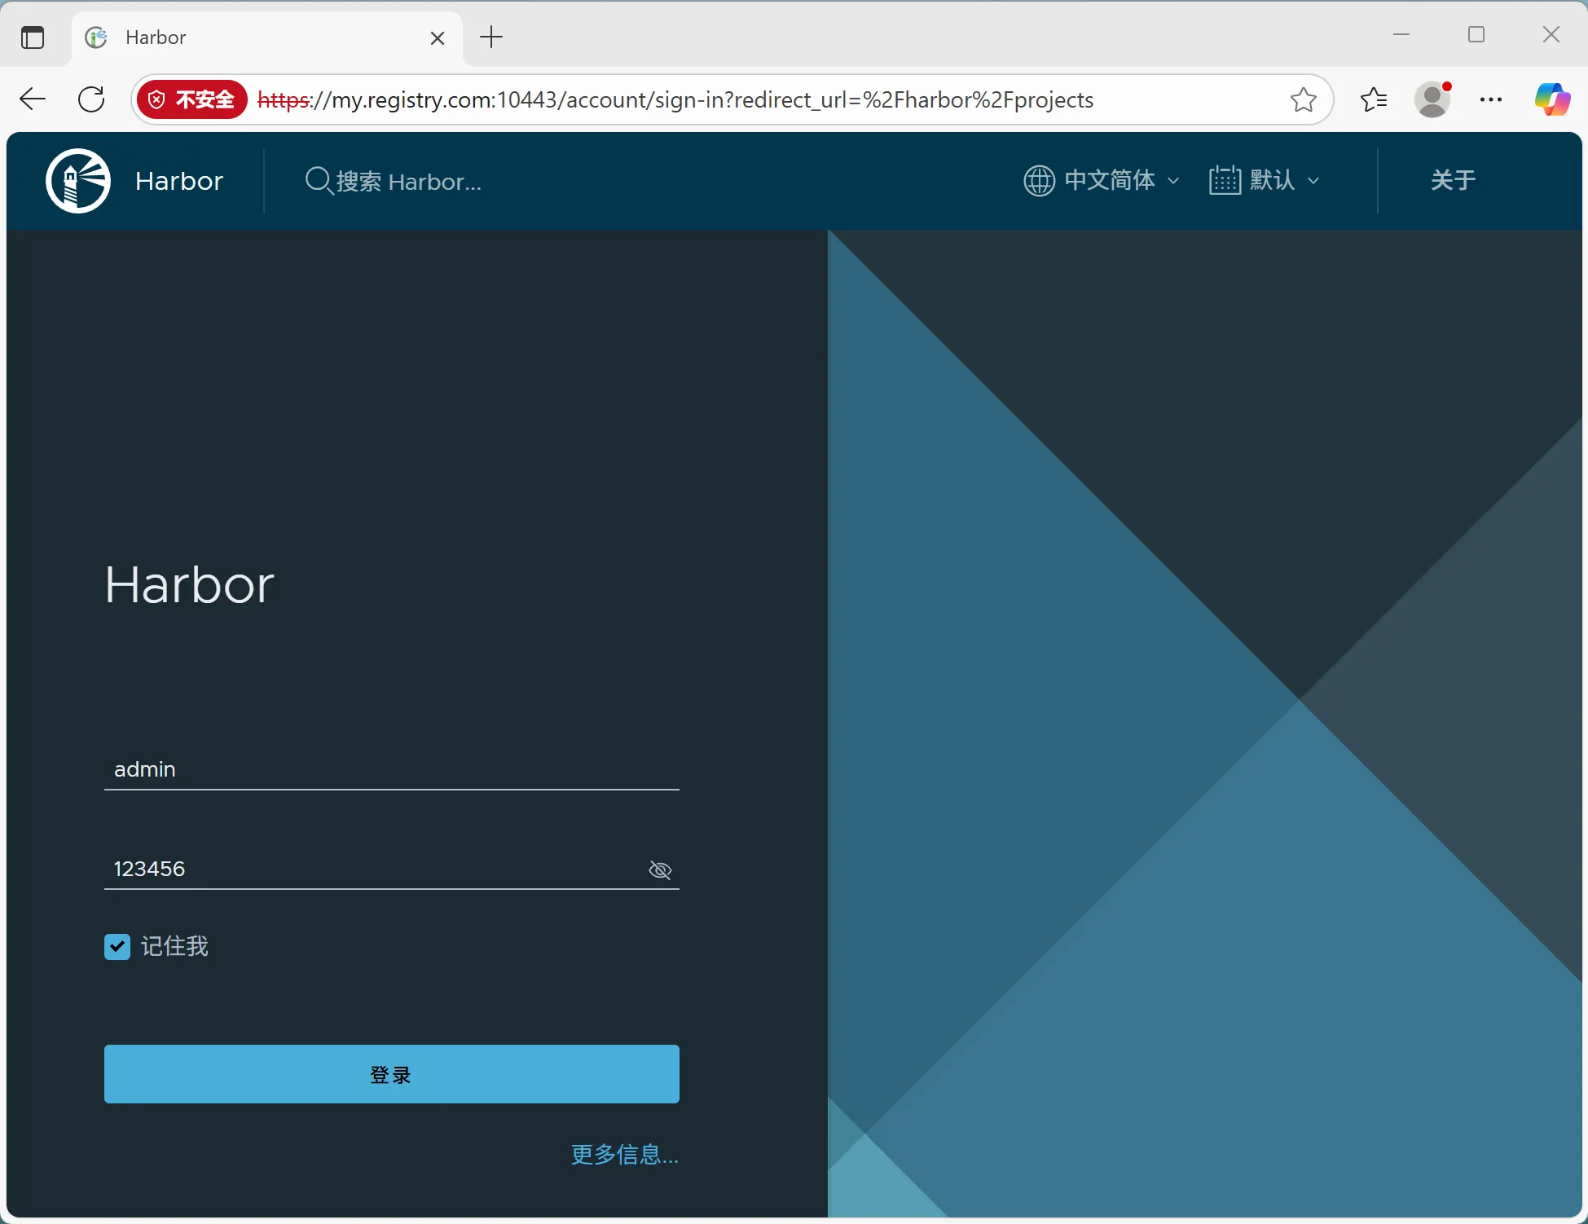Open browser profile avatar

pyautogui.click(x=1432, y=99)
